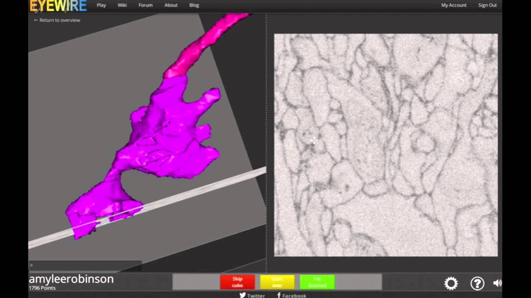Screen dimensions: 531x298
Task: Open the Forum menu item
Action: 146,5
